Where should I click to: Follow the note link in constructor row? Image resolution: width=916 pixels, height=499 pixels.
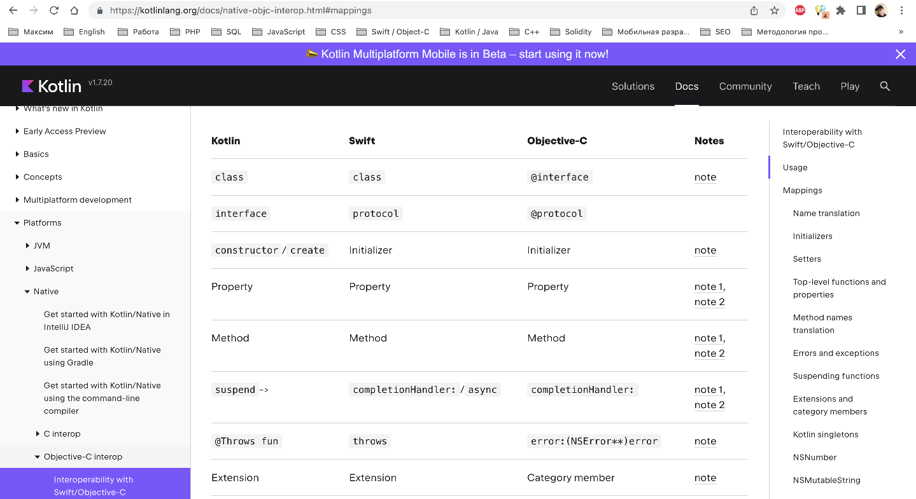coord(705,250)
